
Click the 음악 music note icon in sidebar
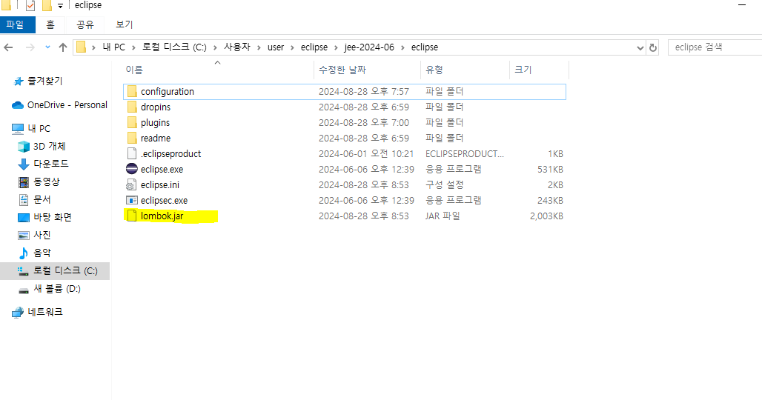tap(23, 253)
